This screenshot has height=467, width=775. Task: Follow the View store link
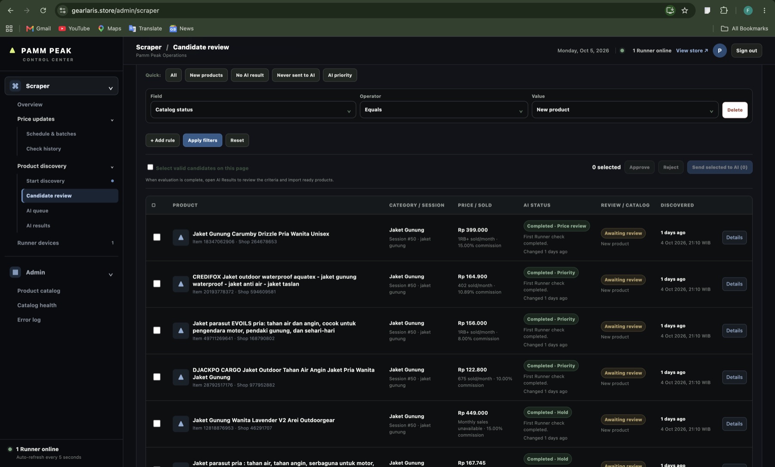[x=691, y=51]
